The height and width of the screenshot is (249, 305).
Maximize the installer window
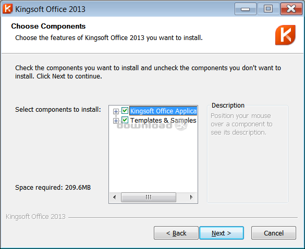[x=268, y=9]
